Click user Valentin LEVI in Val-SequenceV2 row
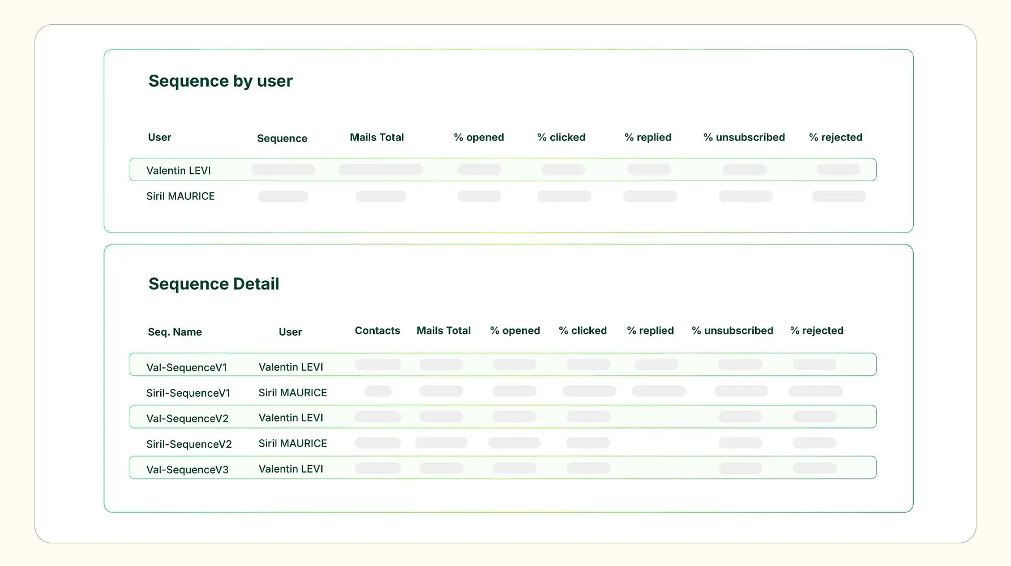This screenshot has width=1011, height=566. [290, 418]
